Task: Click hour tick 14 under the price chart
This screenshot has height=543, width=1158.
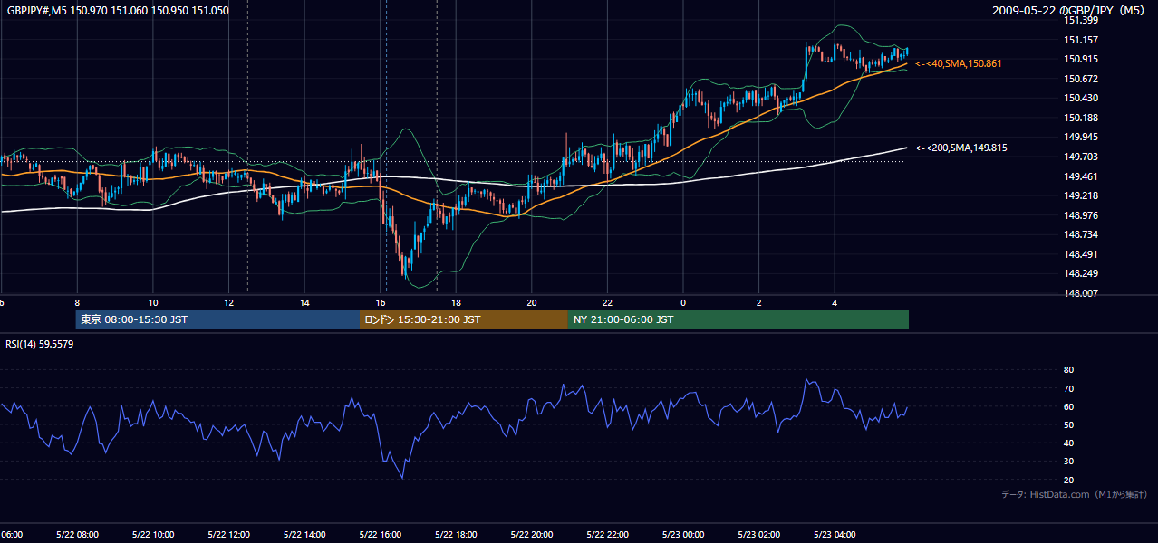Action: coord(304,302)
